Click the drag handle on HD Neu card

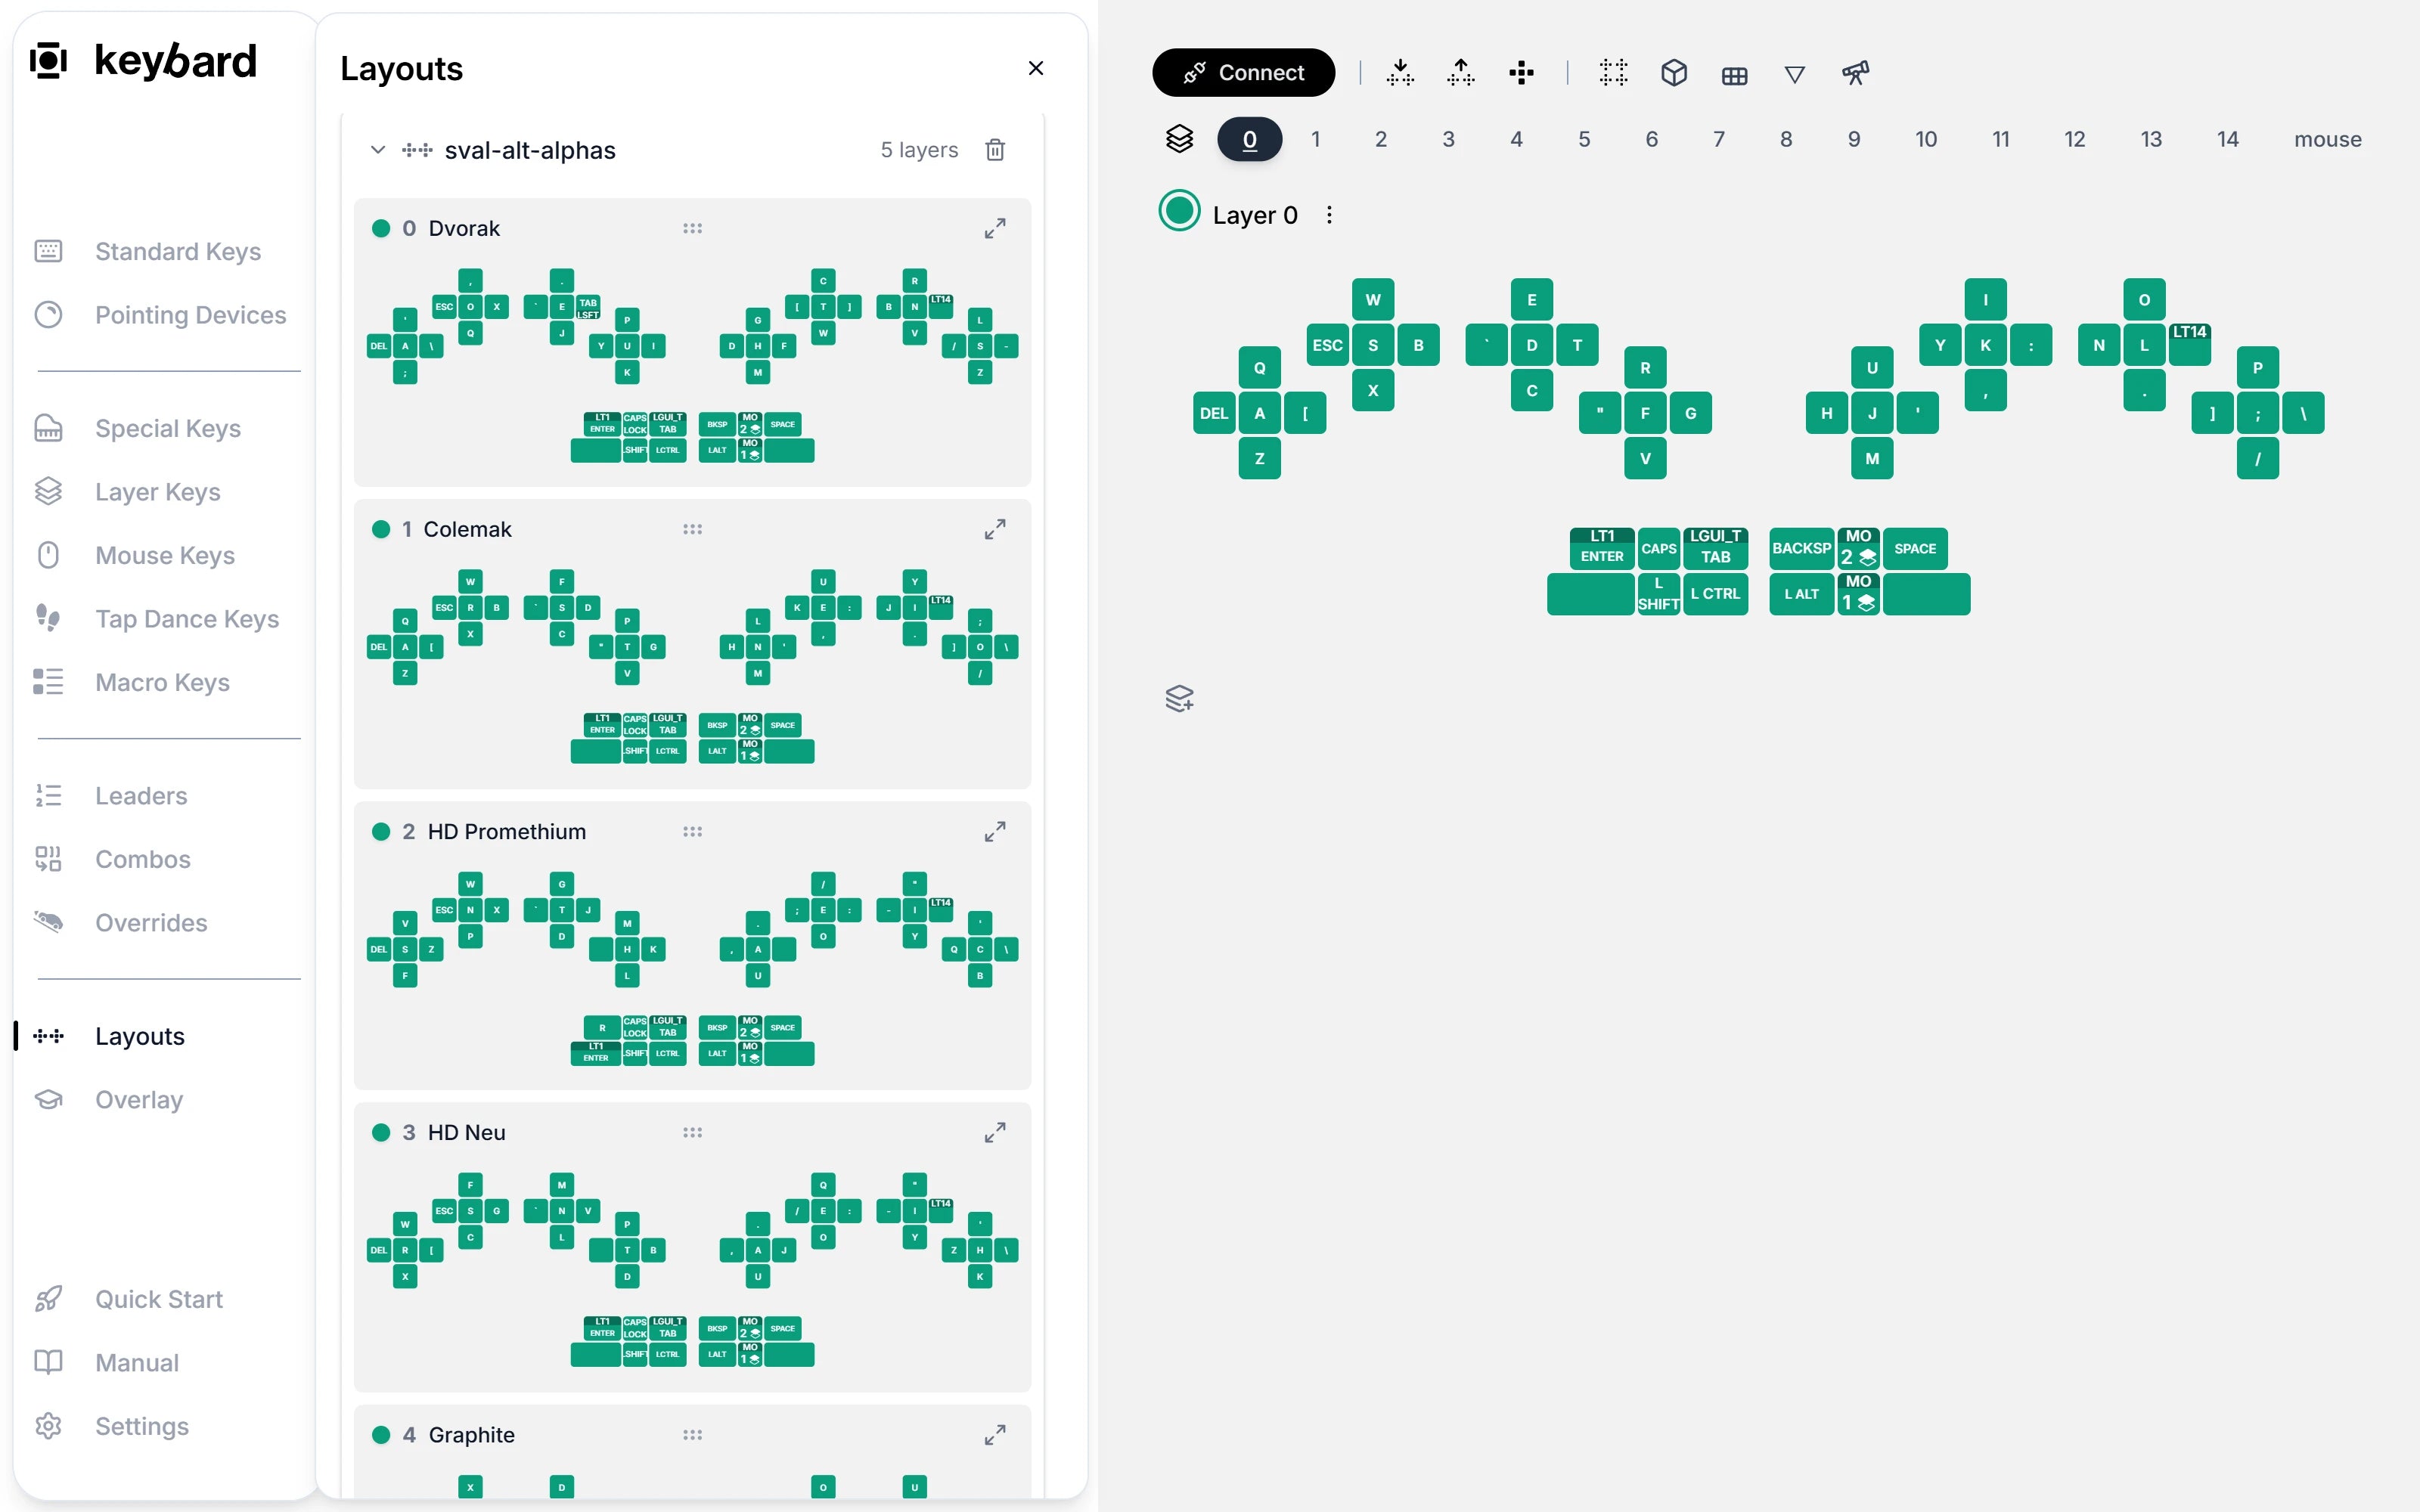[692, 1132]
